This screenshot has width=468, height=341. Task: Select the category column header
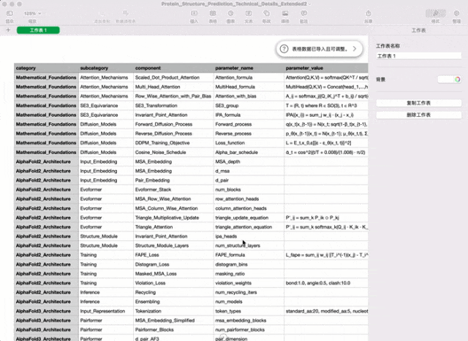pos(46,68)
